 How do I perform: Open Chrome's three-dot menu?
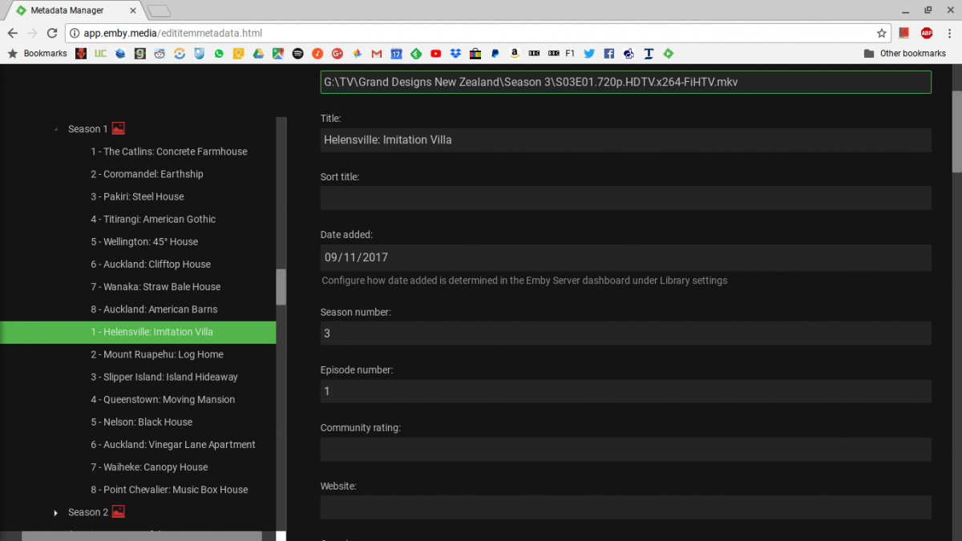pos(948,33)
